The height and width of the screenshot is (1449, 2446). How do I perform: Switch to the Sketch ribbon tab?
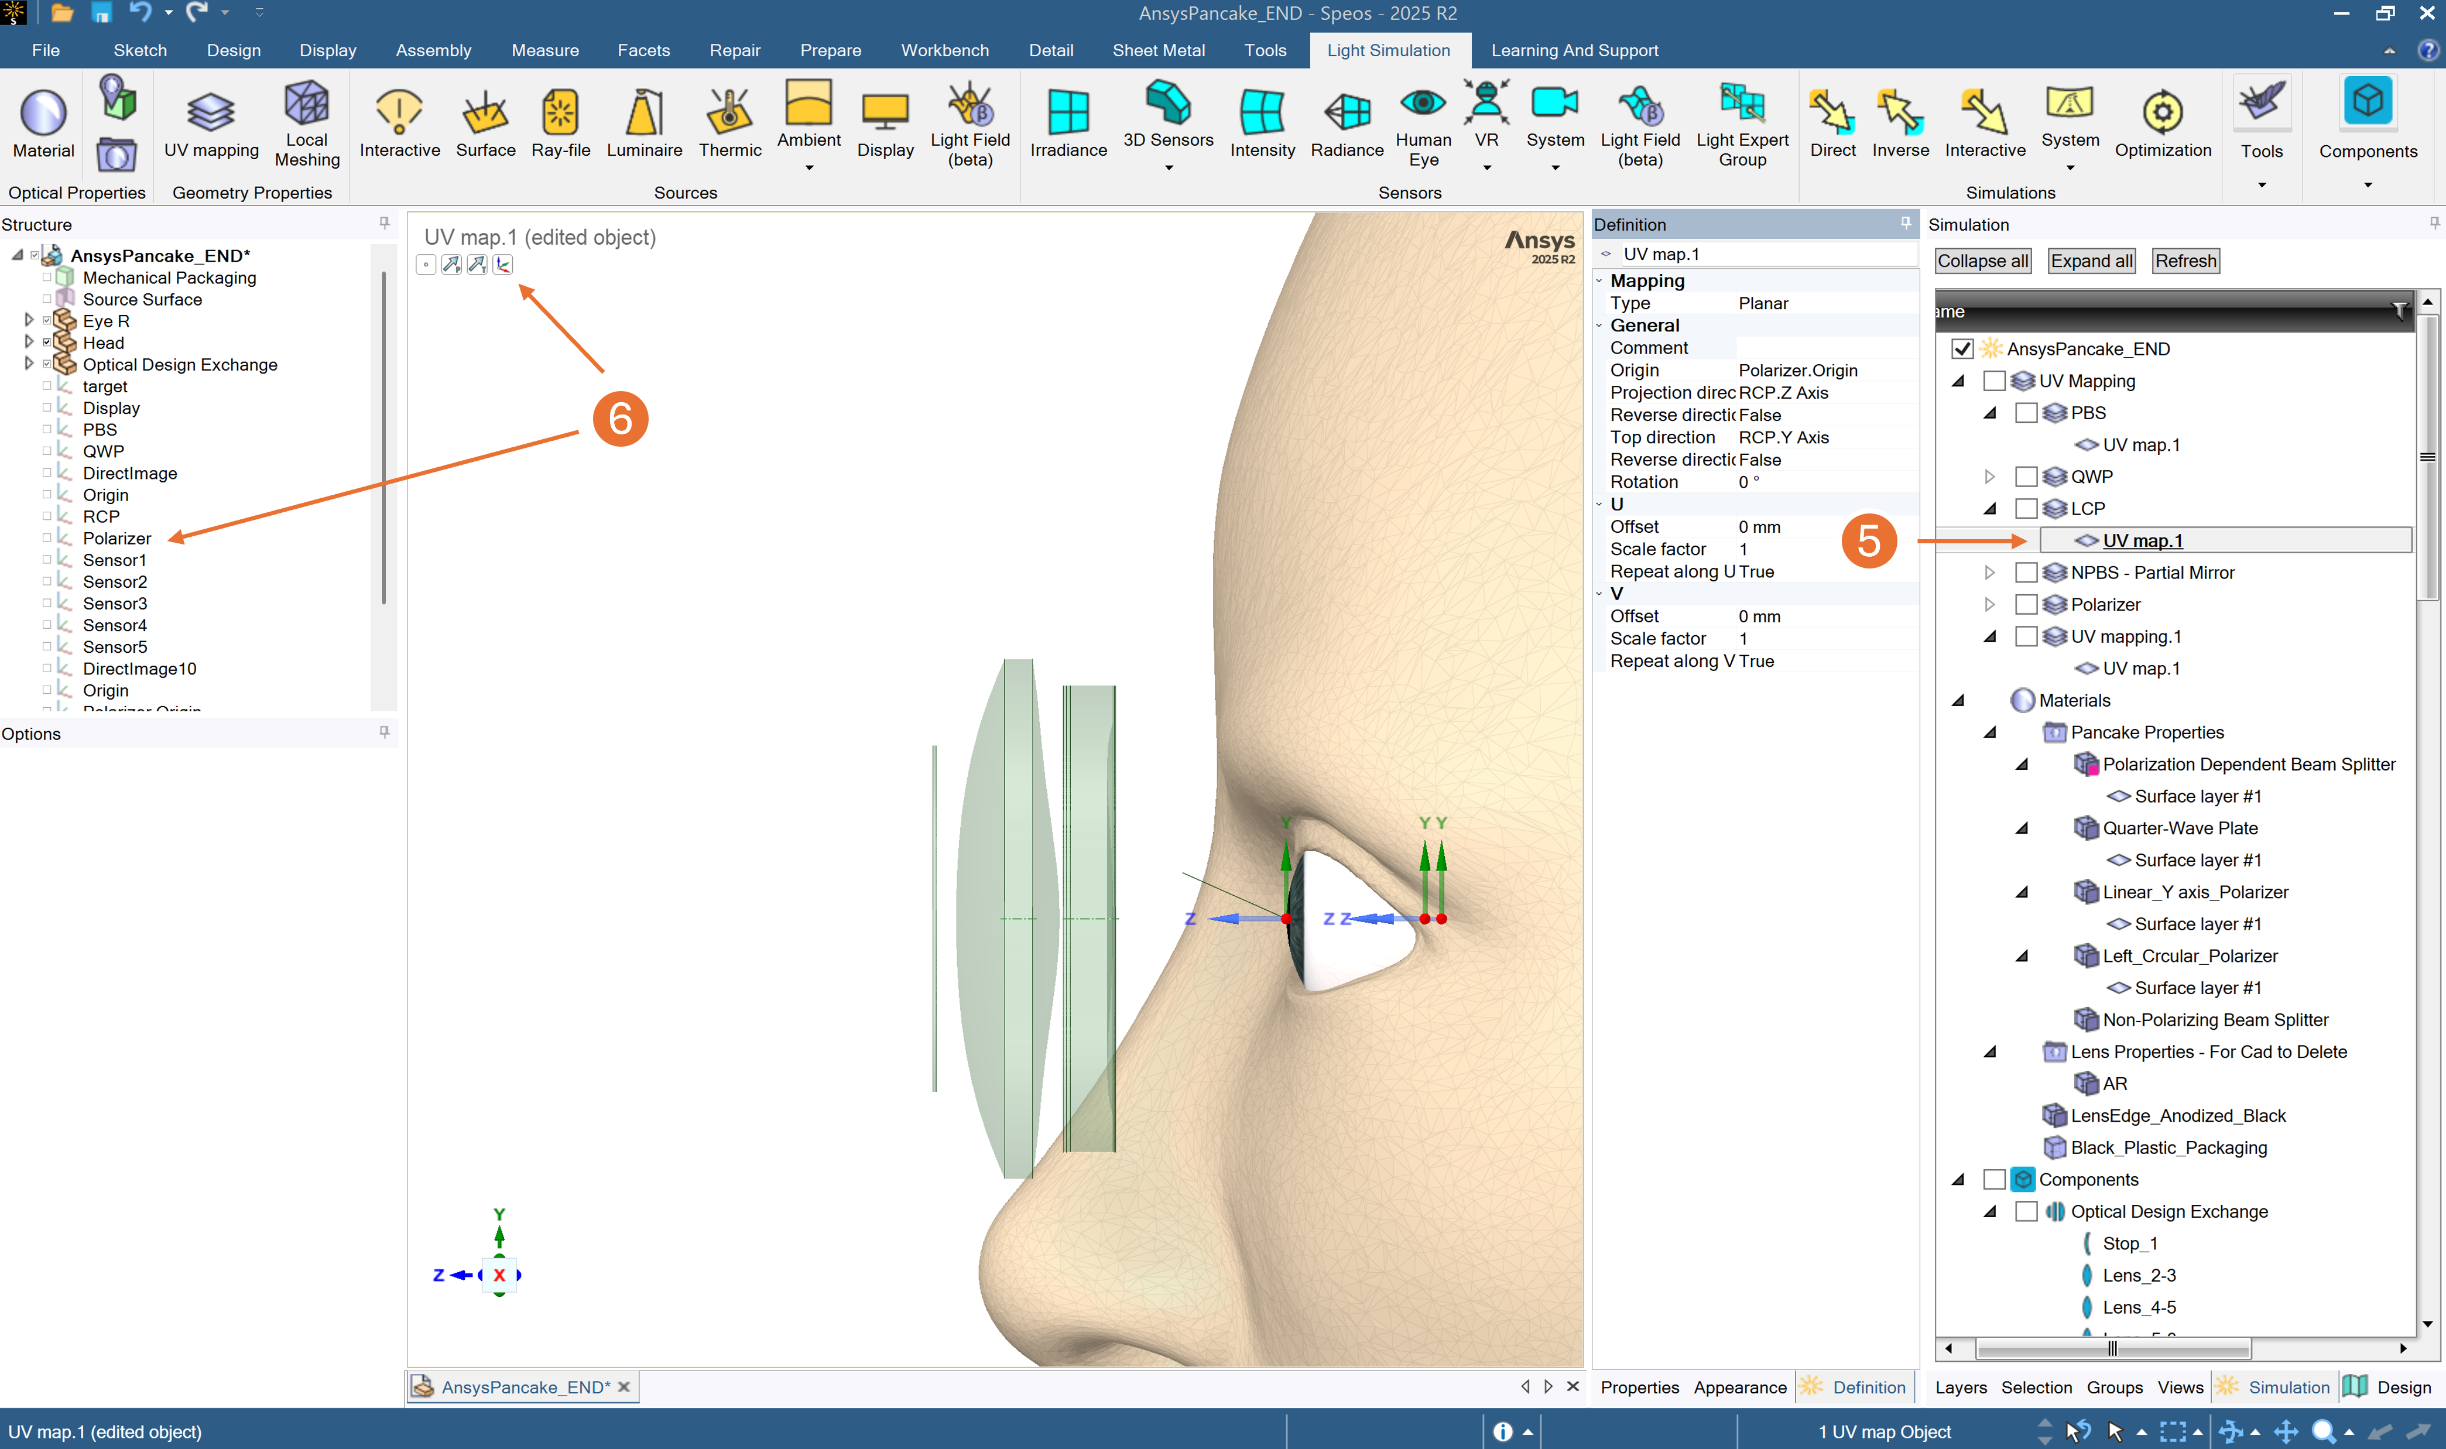[x=140, y=51]
